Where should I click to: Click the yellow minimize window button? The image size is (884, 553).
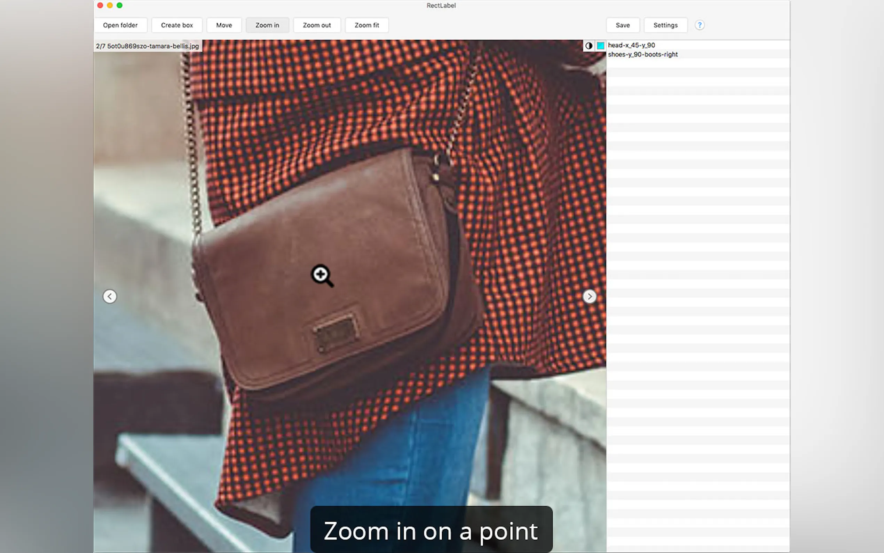coord(110,6)
